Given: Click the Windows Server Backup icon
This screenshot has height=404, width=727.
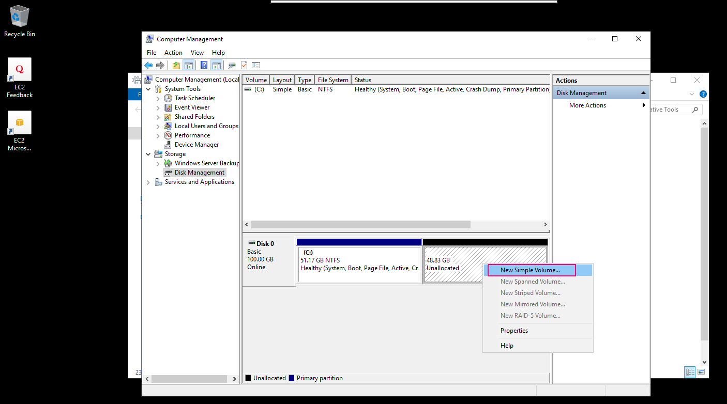Looking at the screenshot, I should pyautogui.click(x=168, y=163).
